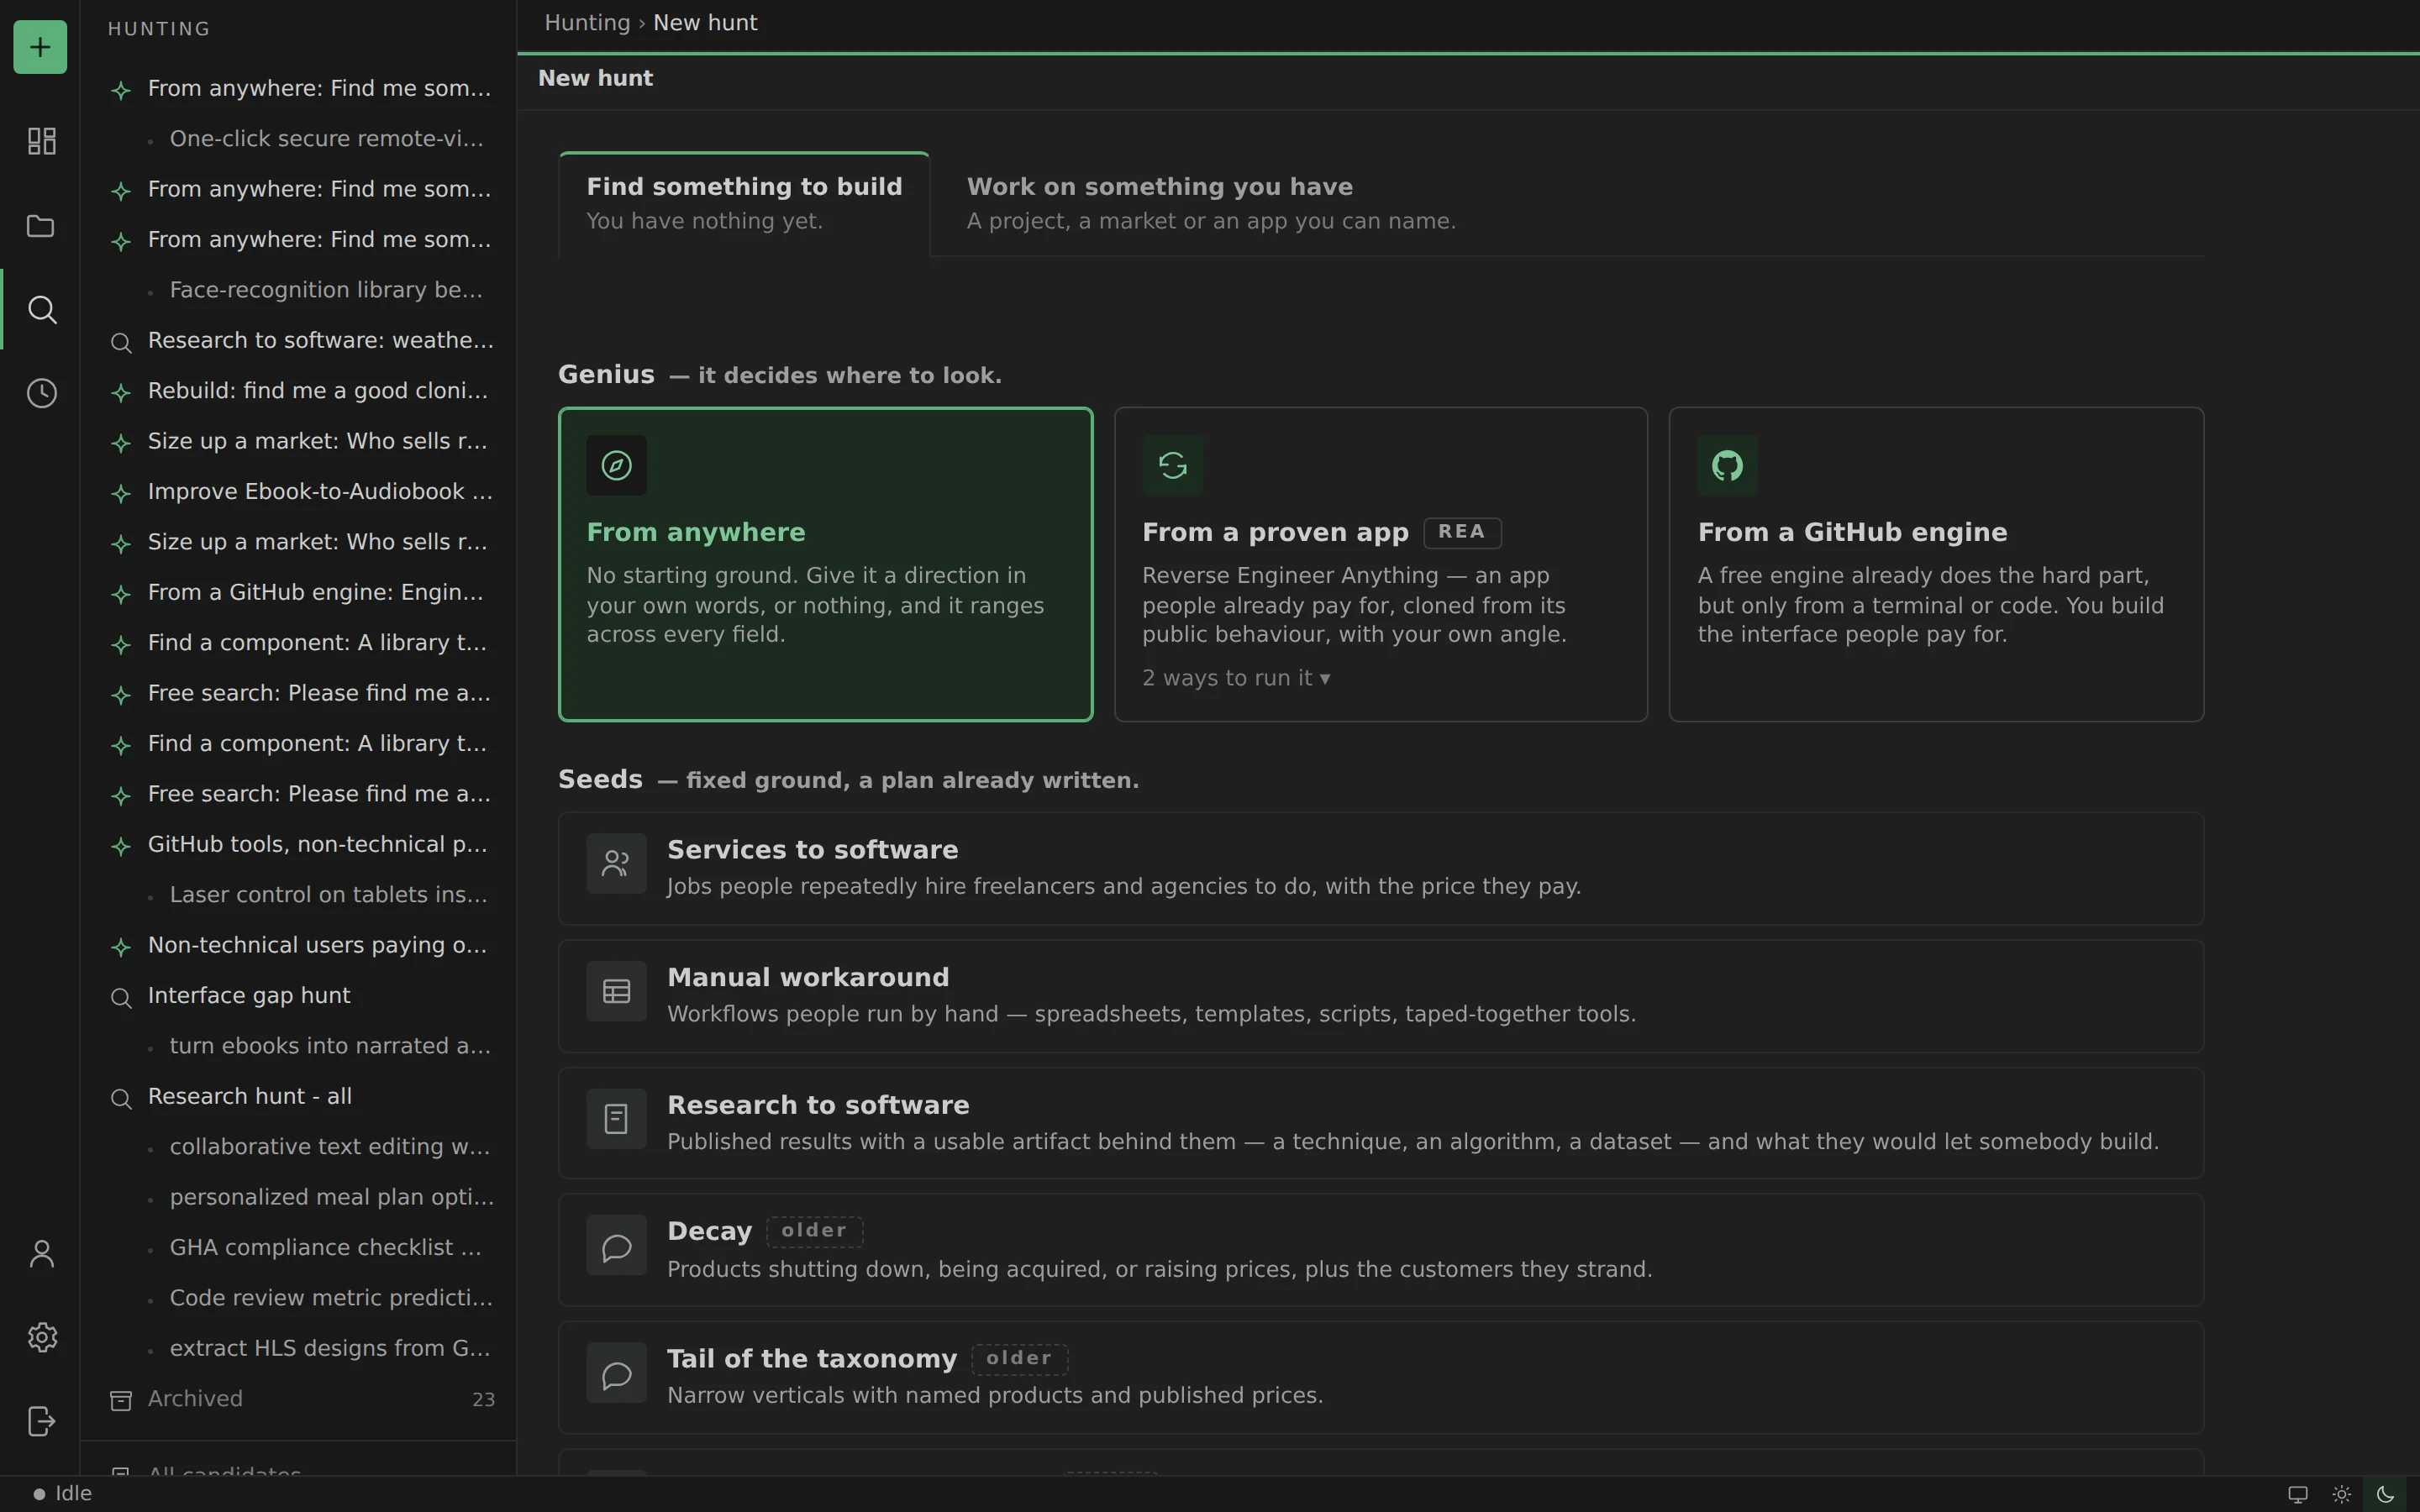Open hunt Research to software: weathe...
The width and height of the screenshot is (2420, 1512).
pos(298,341)
